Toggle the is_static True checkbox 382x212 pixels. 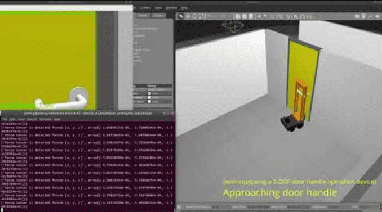[149, 93]
